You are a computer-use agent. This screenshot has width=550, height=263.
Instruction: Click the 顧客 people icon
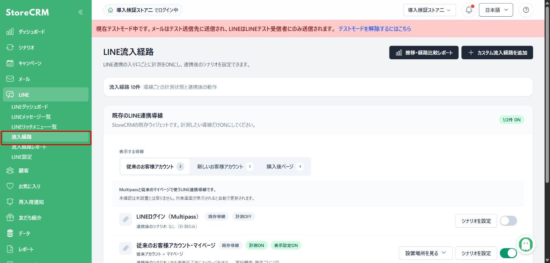pos(10,171)
